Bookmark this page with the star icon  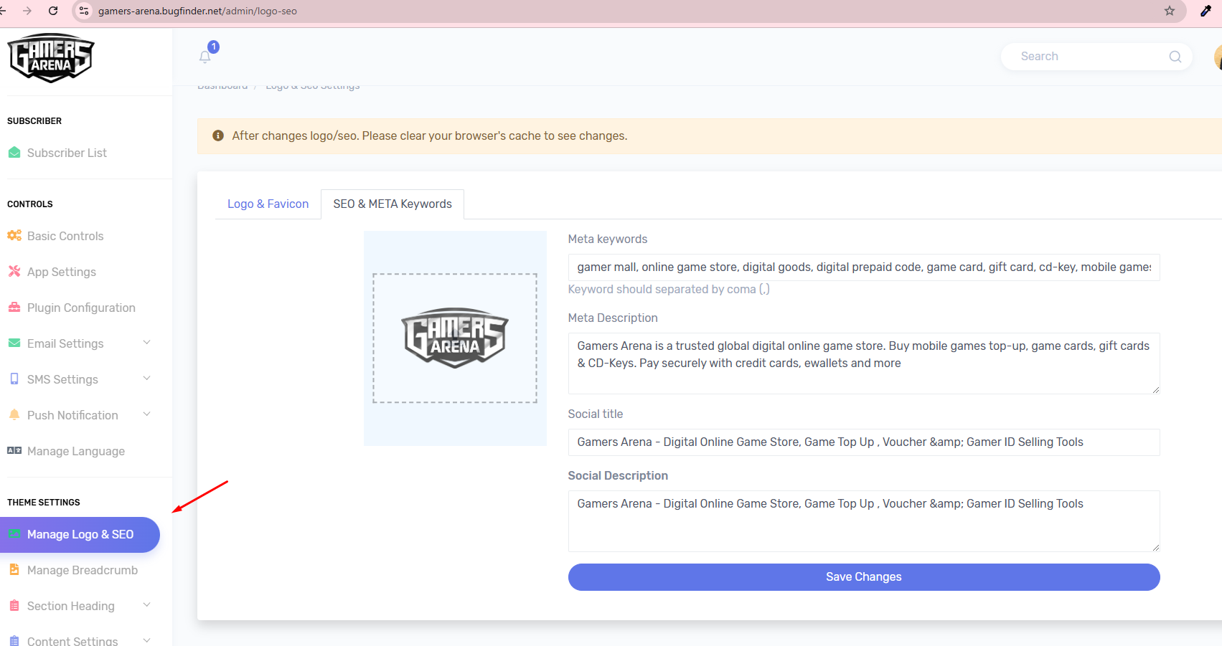coord(1170,11)
